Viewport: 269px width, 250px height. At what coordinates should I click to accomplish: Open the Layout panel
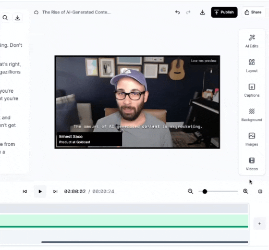coord(252,66)
